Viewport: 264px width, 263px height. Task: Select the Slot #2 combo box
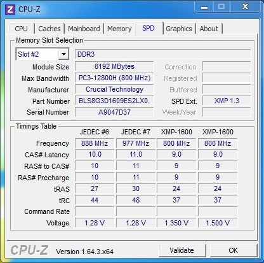[42, 54]
